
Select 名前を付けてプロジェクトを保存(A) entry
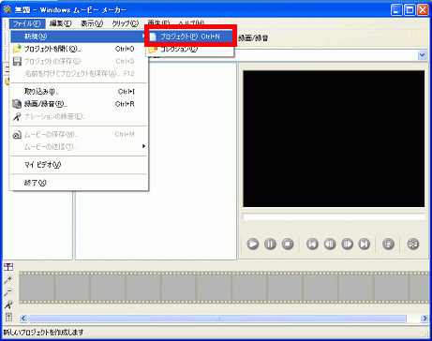79,74
